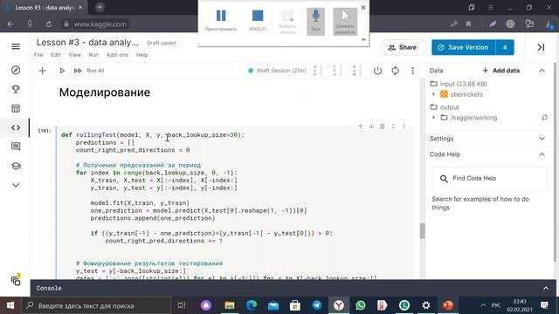Viewport: 559px width, 314px height.
Task: Open Run menu
Action: coord(93,55)
